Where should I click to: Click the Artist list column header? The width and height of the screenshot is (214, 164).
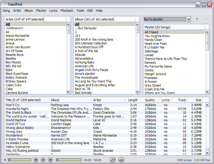(36, 19)
